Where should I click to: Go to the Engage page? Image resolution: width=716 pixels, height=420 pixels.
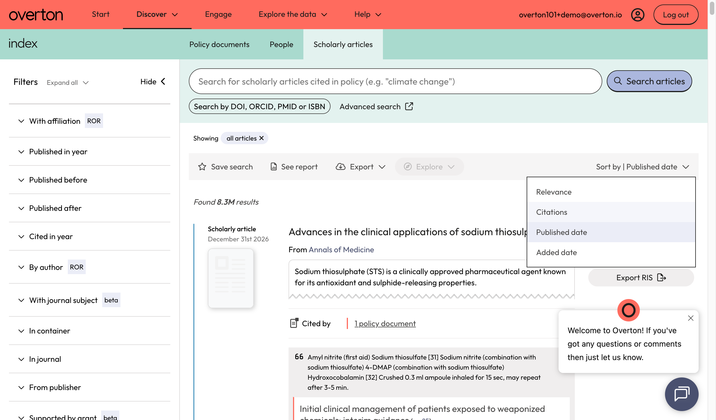[x=218, y=14]
